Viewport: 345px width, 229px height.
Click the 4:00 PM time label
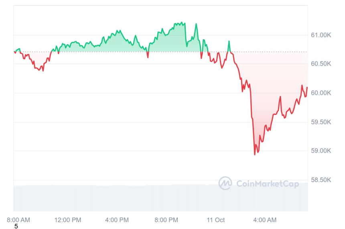coord(117,220)
